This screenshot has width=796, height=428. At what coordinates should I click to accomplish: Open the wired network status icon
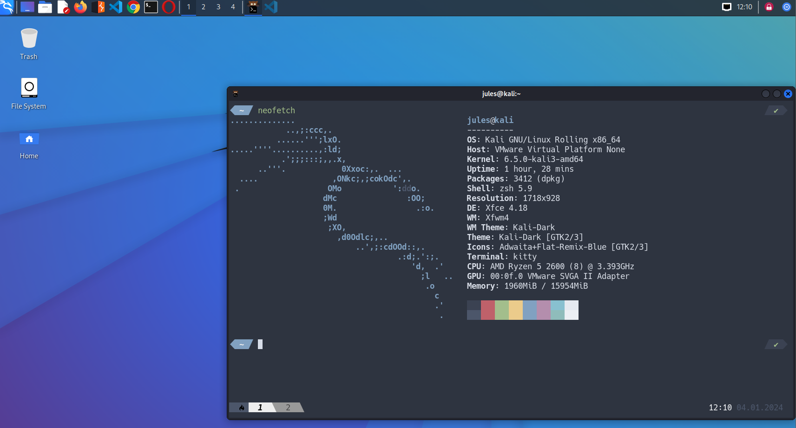coord(727,7)
